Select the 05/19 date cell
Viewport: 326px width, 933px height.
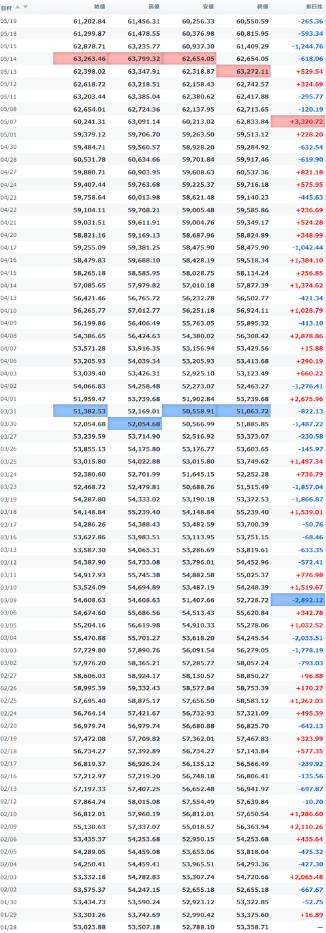[9, 22]
